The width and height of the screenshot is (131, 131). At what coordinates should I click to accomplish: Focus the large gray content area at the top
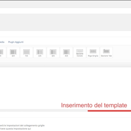[65, 22]
